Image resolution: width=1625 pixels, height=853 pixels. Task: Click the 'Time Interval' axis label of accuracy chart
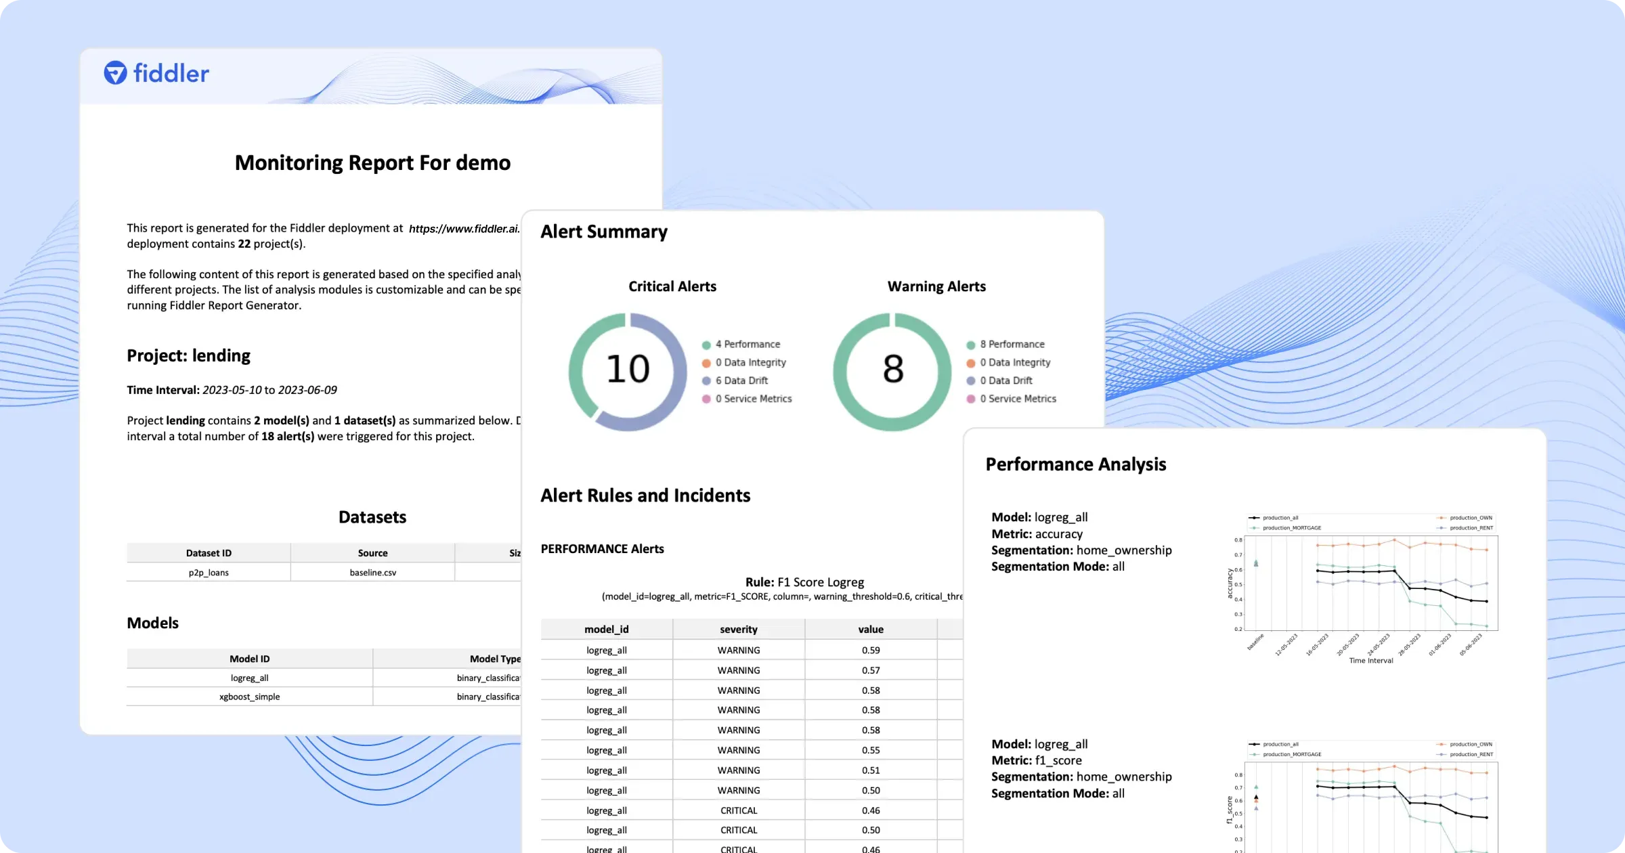1371,661
